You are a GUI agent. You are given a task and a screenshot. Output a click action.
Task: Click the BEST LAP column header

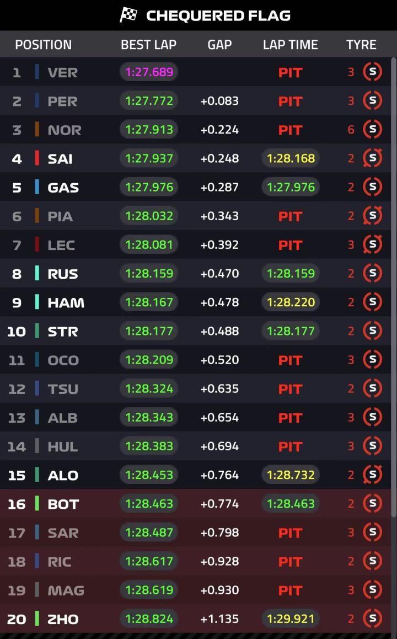(148, 45)
